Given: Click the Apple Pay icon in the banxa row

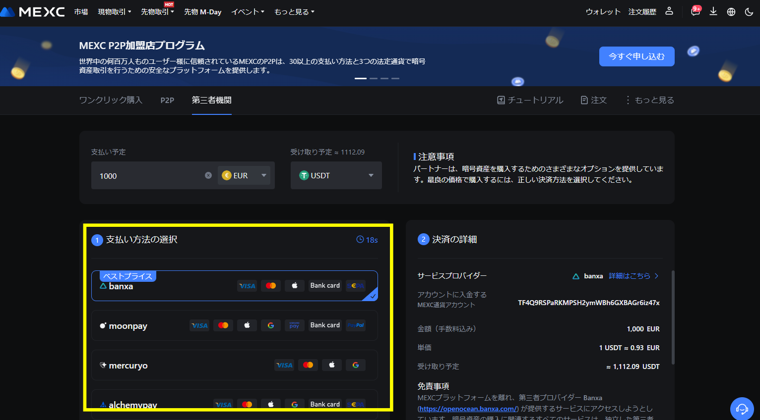Looking at the screenshot, I should tap(295, 286).
